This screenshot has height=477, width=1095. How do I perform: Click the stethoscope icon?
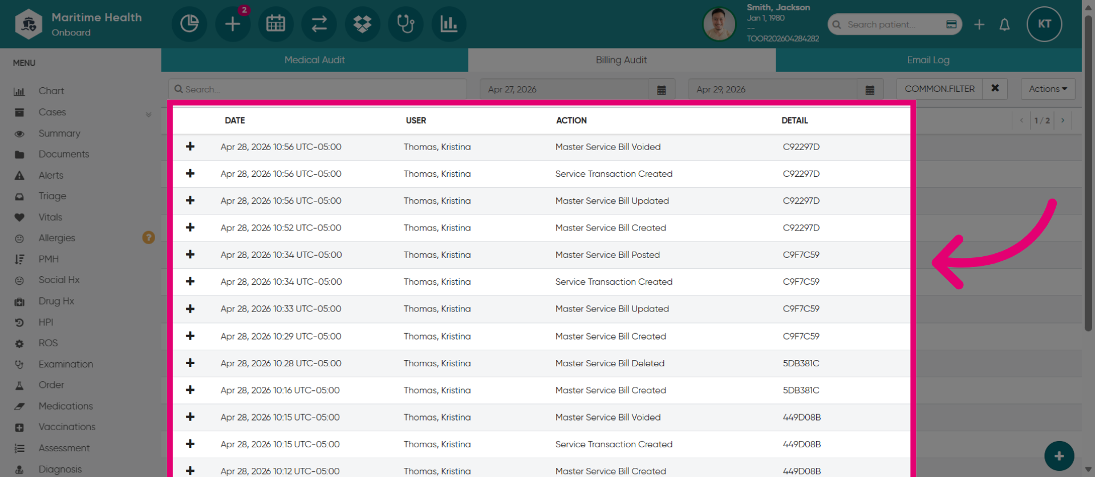point(405,24)
